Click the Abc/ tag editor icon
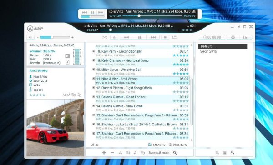The image size is (273, 165). click(66, 95)
